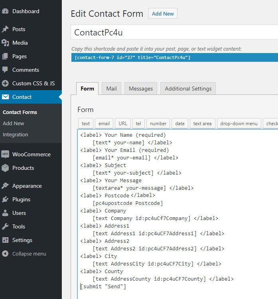Open the Posts menu

(x=19, y=29)
